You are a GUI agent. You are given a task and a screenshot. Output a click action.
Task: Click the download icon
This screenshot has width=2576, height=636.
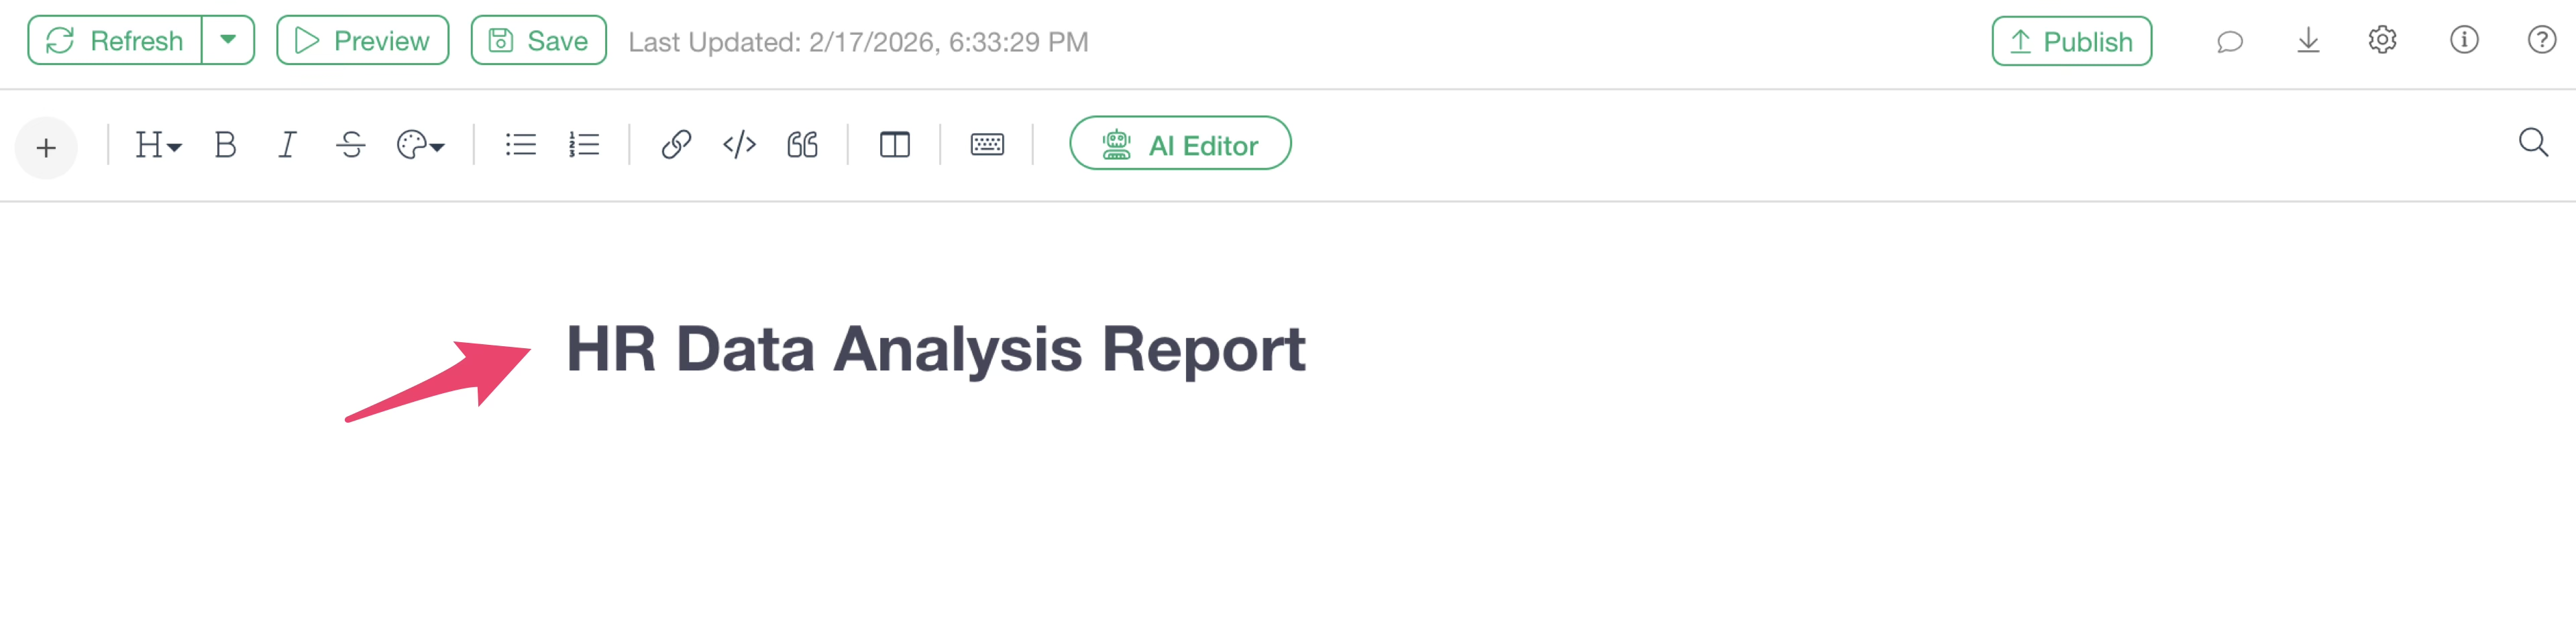[2308, 40]
